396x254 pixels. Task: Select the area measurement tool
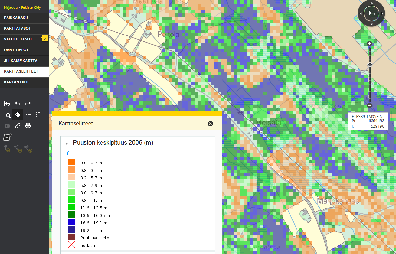point(38,115)
